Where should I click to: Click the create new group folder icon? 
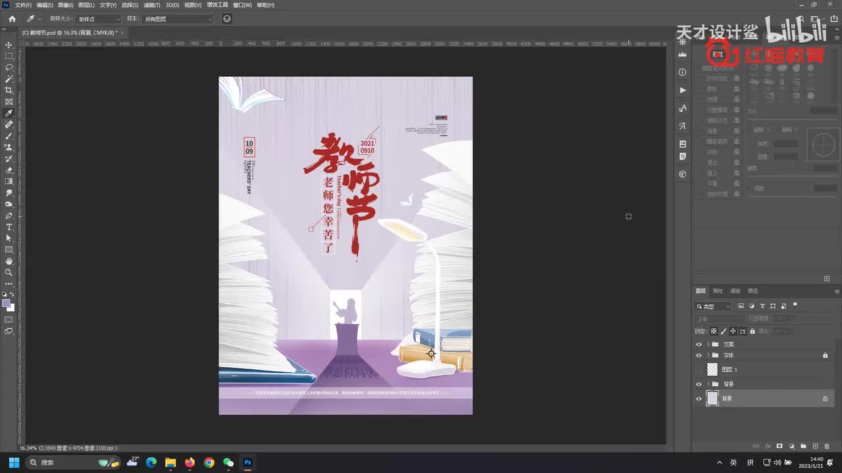tap(803, 446)
